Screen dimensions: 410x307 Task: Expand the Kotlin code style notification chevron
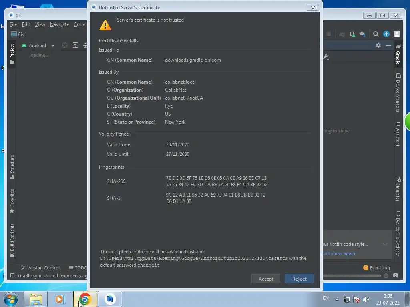pos(385,244)
